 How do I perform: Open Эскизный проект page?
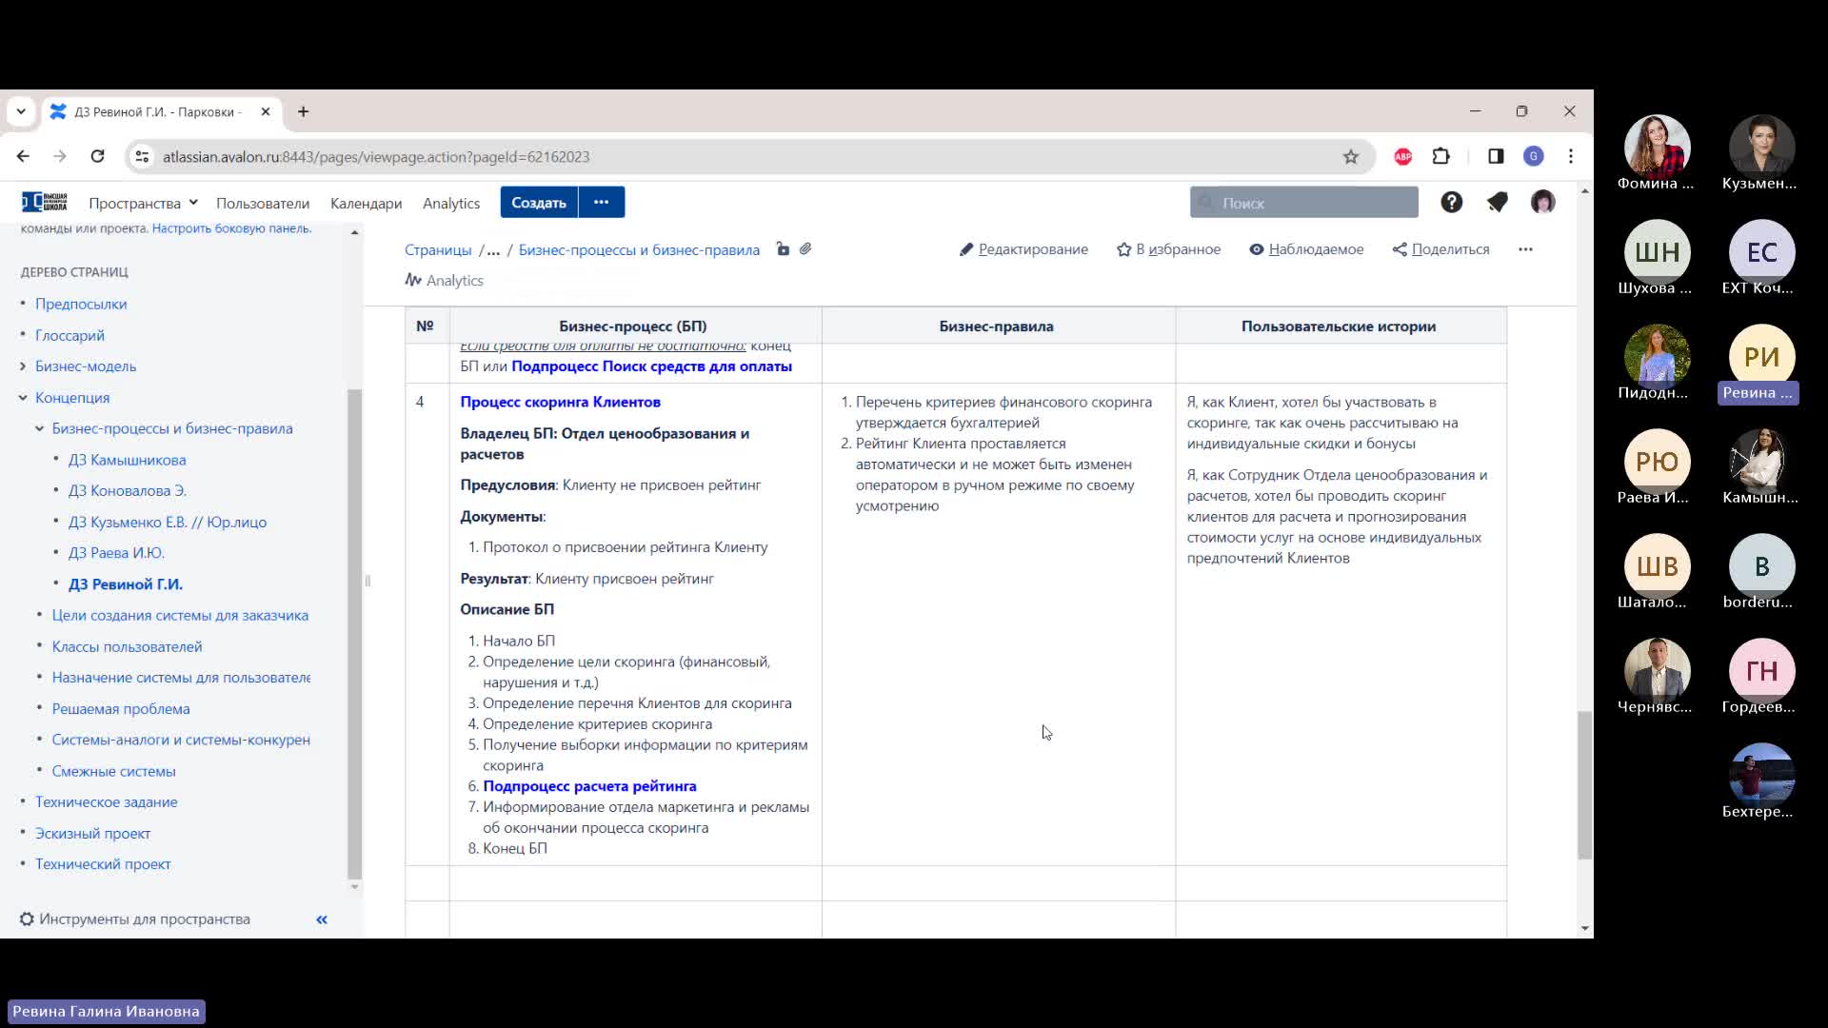coord(92,834)
